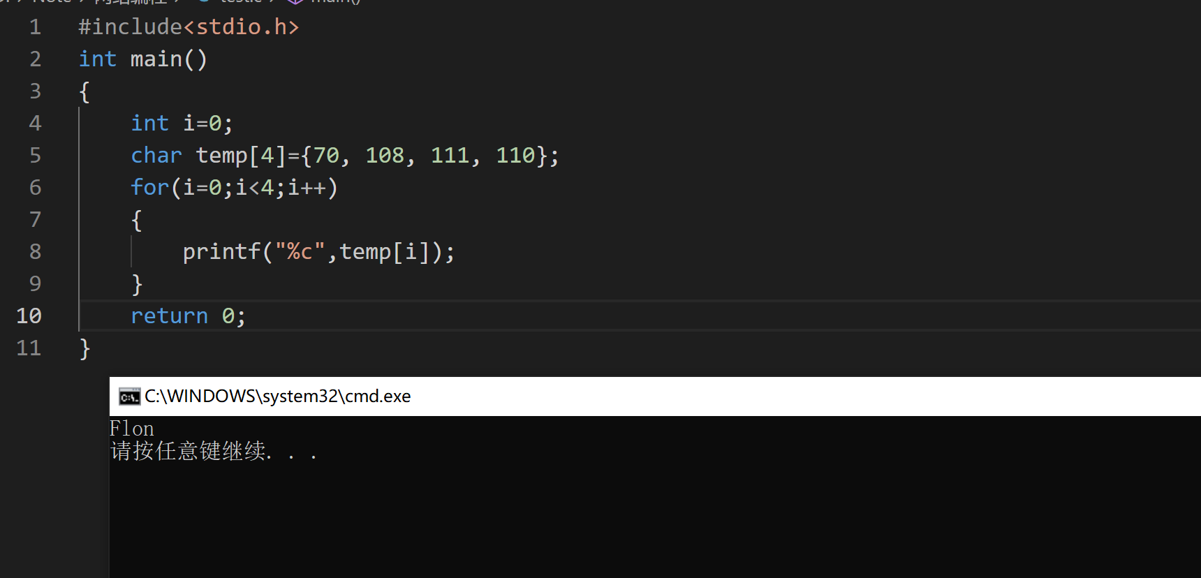1201x578 pixels.
Task: Click the 请按任意键继续 prompt in console
Action: click(189, 451)
